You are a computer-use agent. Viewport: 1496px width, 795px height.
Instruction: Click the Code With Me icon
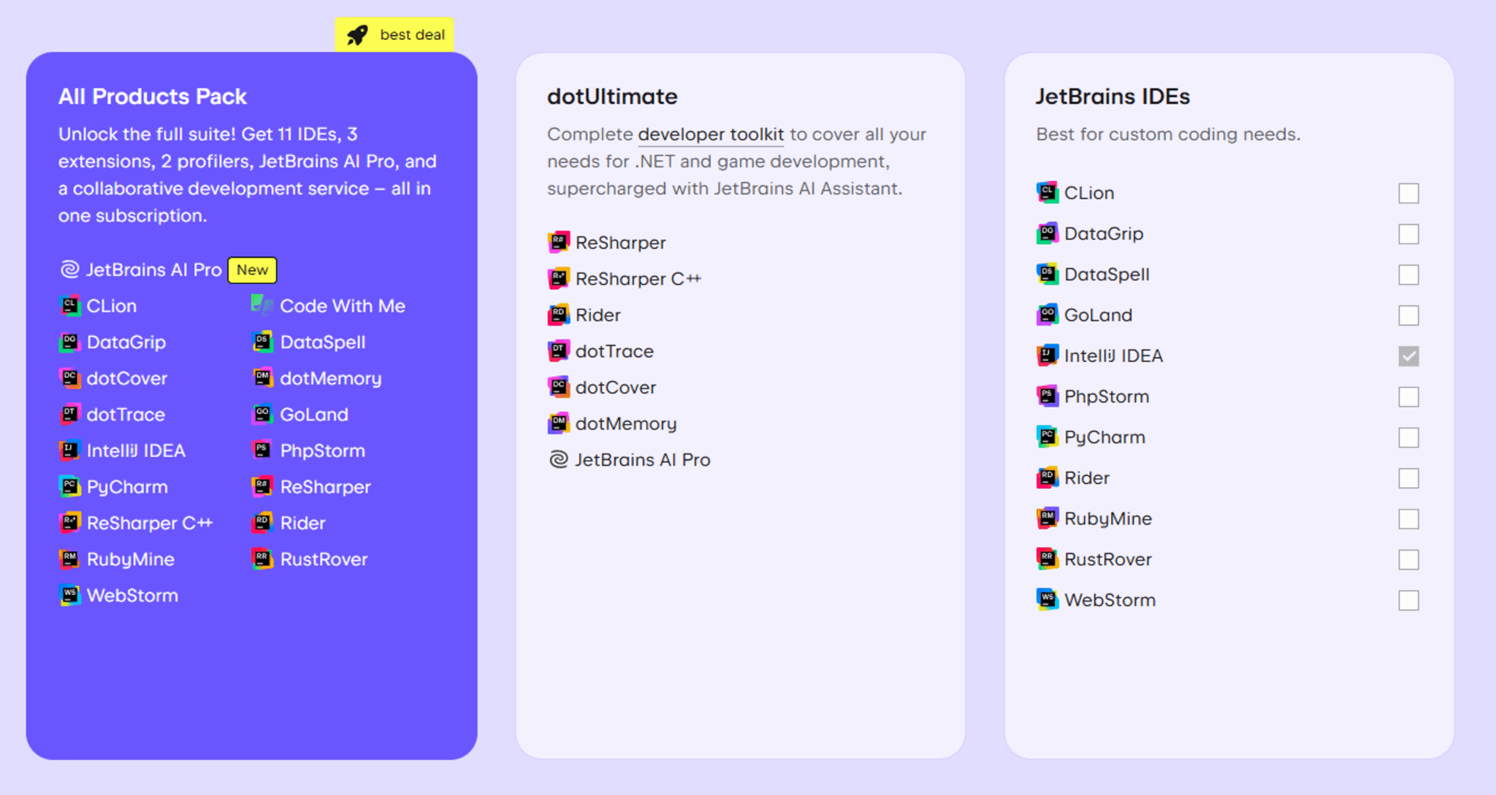point(262,304)
